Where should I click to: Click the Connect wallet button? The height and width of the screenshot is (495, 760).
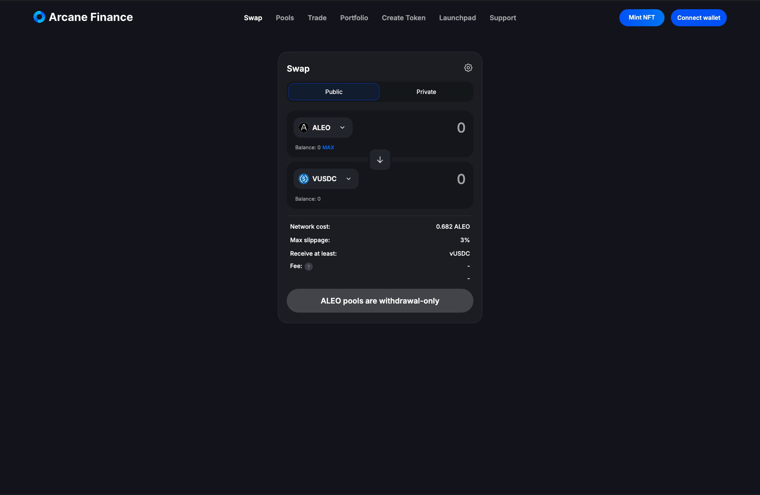[x=699, y=18]
